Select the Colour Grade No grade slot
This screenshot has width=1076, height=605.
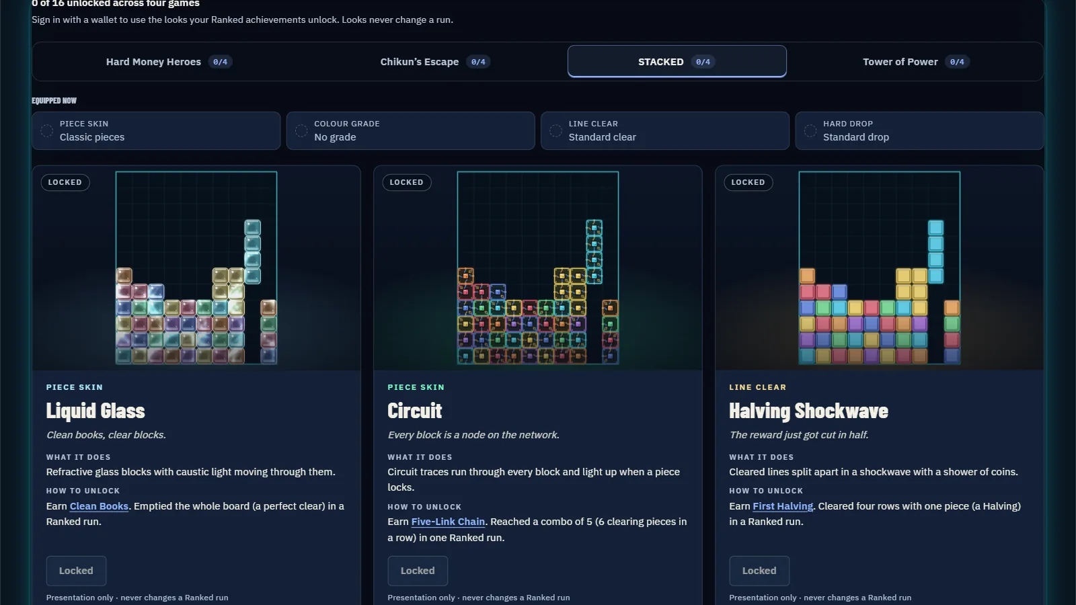pos(410,130)
